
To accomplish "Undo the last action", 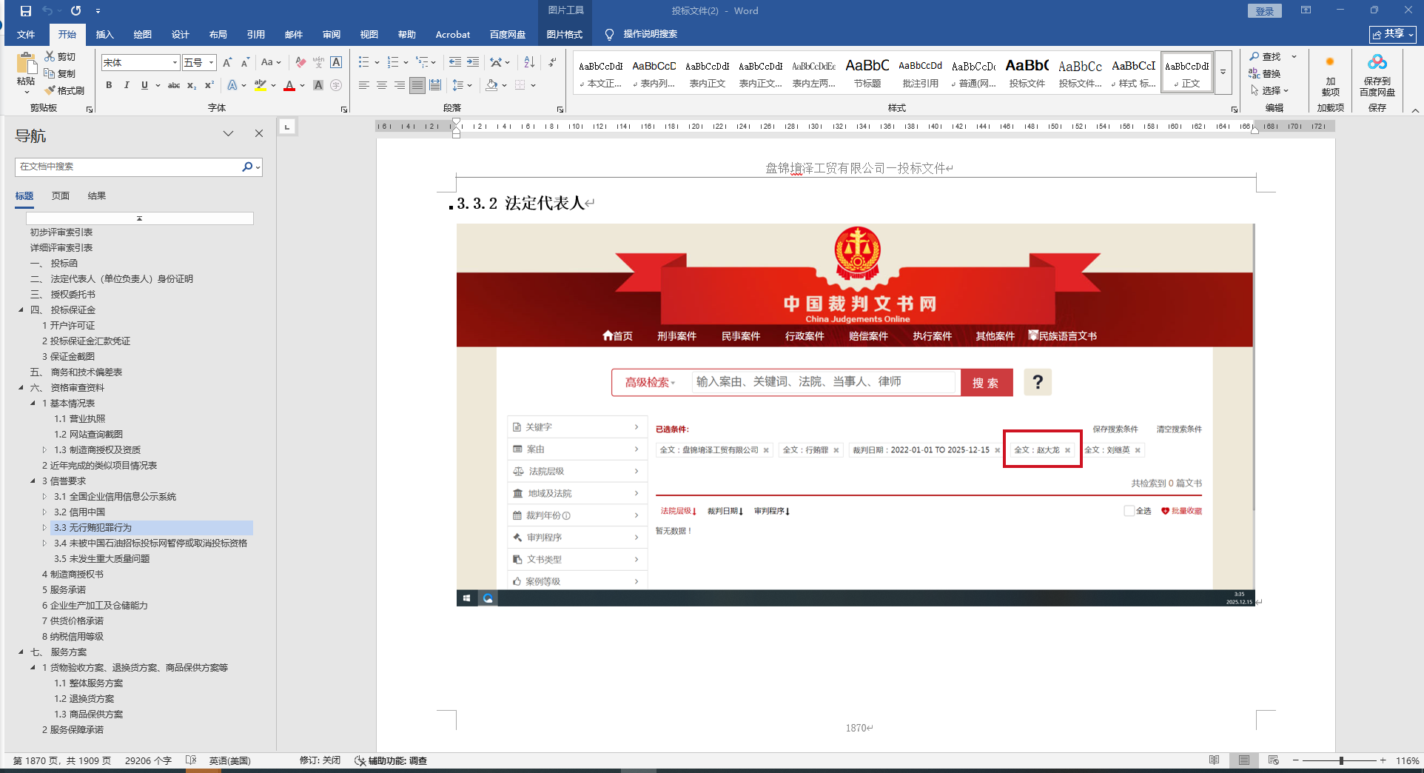I will tap(47, 11).
